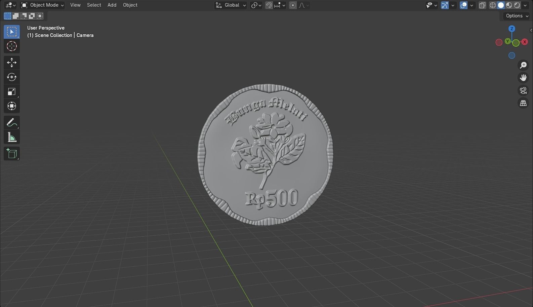This screenshot has width=533, height=307.
Task: Snap view to negative Z axis on gizmo
Action: click(x=512, y=55)
